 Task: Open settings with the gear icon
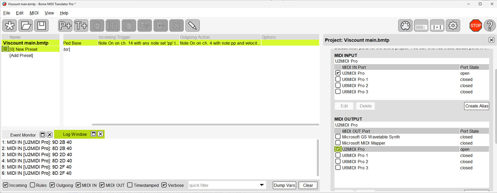click(x=453, y=26)
